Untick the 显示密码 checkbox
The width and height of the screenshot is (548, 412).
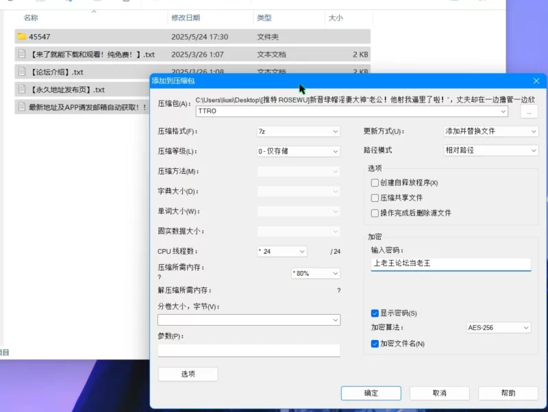click(375, 313)
